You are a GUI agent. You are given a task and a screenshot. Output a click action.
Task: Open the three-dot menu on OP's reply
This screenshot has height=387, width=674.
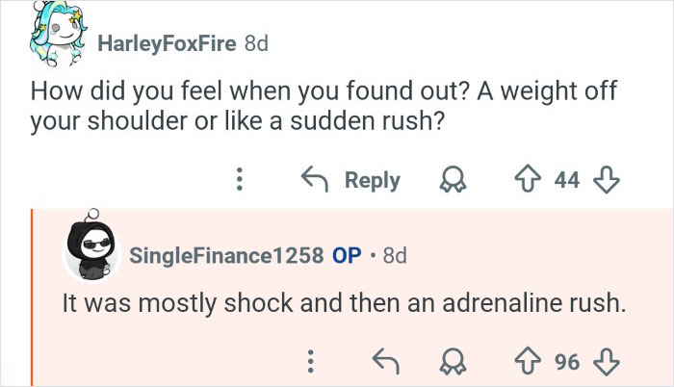coord(310,361)
